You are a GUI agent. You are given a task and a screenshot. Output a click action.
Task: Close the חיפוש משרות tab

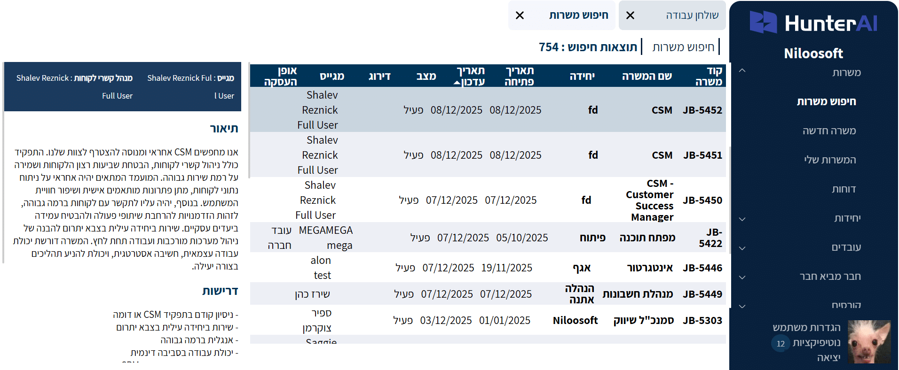[520, 15]
